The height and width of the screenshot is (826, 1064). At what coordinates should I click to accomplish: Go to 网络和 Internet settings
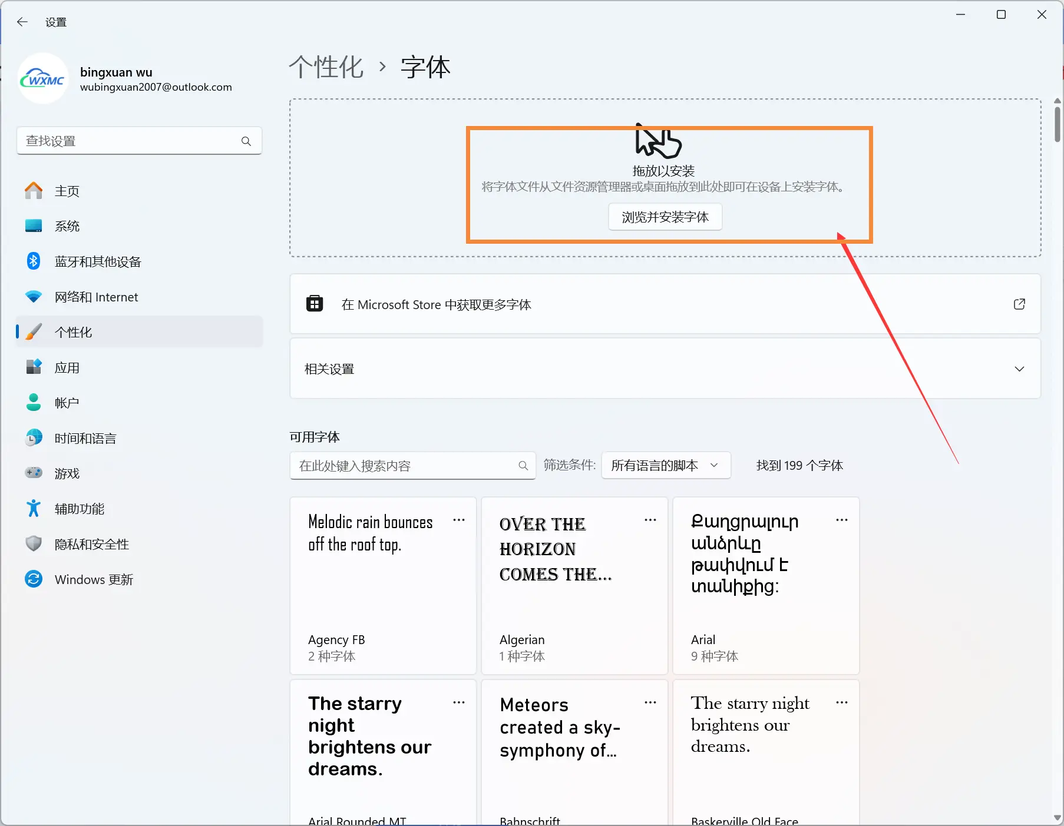click(x=96, y=297)
